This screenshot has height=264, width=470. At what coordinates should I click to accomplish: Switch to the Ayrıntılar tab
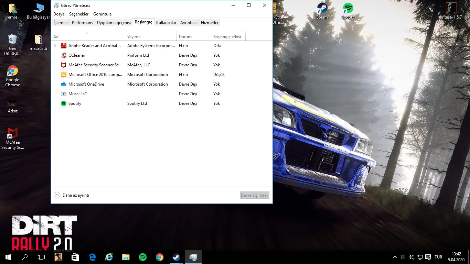(189, 23)
